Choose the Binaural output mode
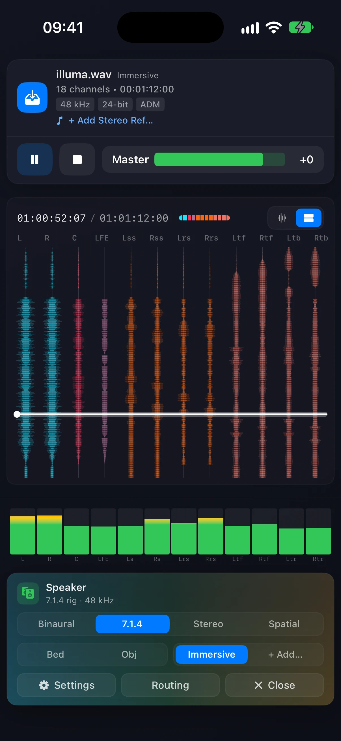Screen dimensions: 341x741 [x=56, y=624]
